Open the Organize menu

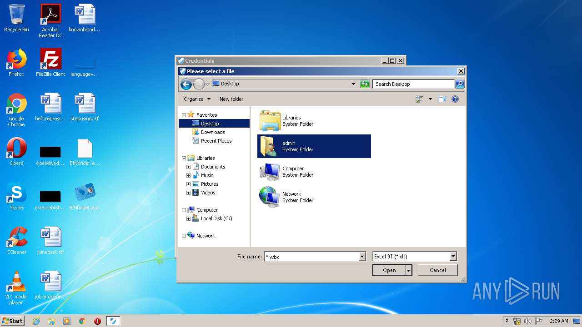197,99
